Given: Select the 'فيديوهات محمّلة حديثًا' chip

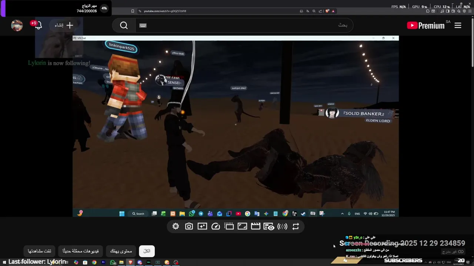Looking at the screenshot, I should tap(81, 251).
